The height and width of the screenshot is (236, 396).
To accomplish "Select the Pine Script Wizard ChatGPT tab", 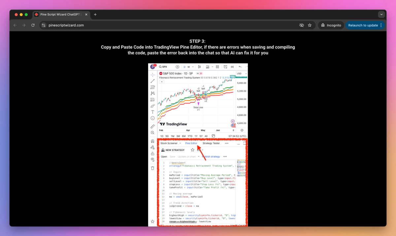I will (x=61, y=15).
